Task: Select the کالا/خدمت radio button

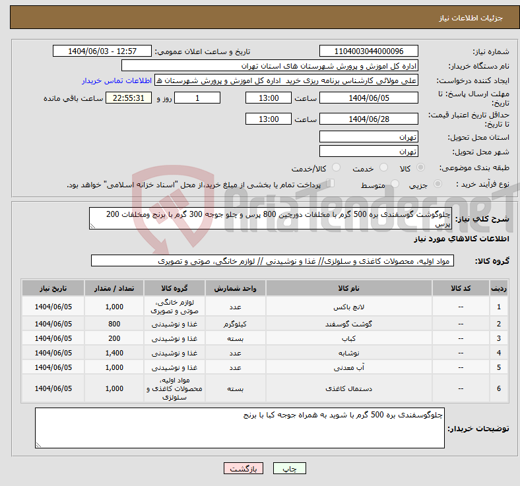Action: tap(337, 167)
